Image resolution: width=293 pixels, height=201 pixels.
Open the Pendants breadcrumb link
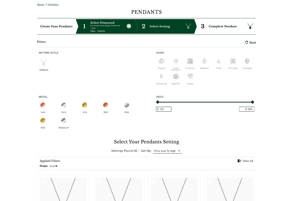click(53, 5)
